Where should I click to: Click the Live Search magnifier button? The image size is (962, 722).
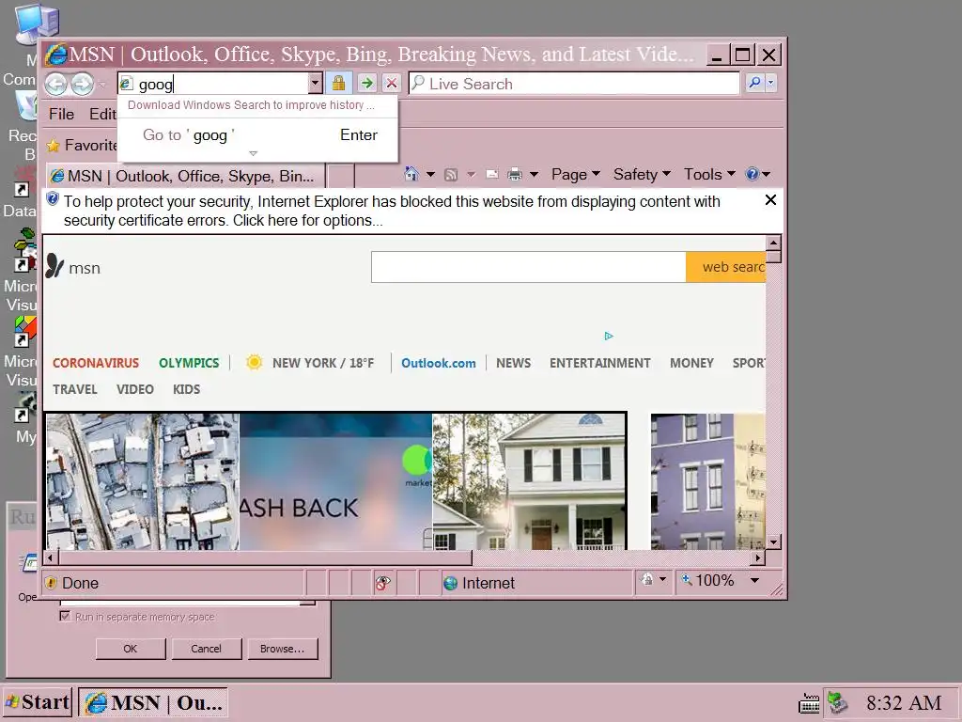click(754, 83)
